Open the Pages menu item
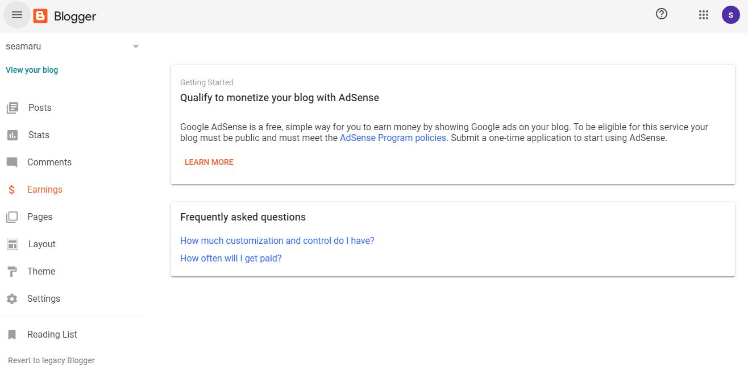The height and width of the screenshot is (370, 748). (40, 217)
